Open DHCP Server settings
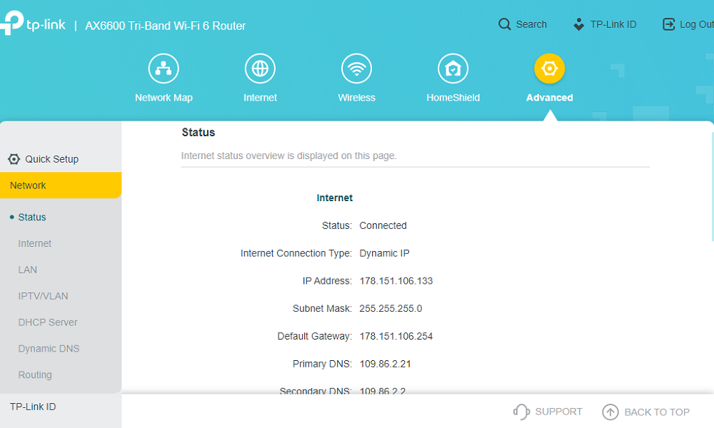714x428 pixels. pyautogui.click(x=48, y=322)
